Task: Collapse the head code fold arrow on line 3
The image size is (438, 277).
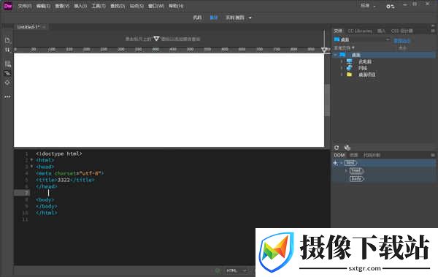Action: pyautogui.click(x=31, y=166)
